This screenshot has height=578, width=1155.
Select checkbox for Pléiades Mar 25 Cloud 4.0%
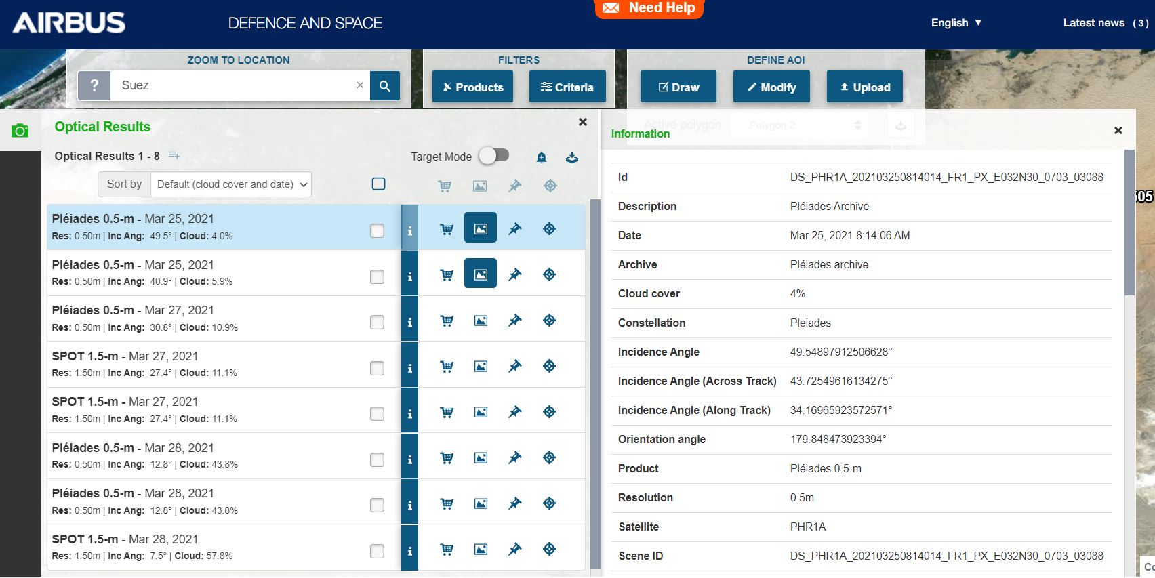[378, 230]
